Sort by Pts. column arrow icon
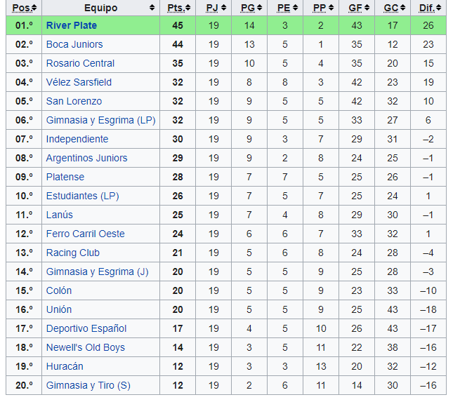Image resolution: width=460 pixels, height=402 pixels. pos(188,8)
